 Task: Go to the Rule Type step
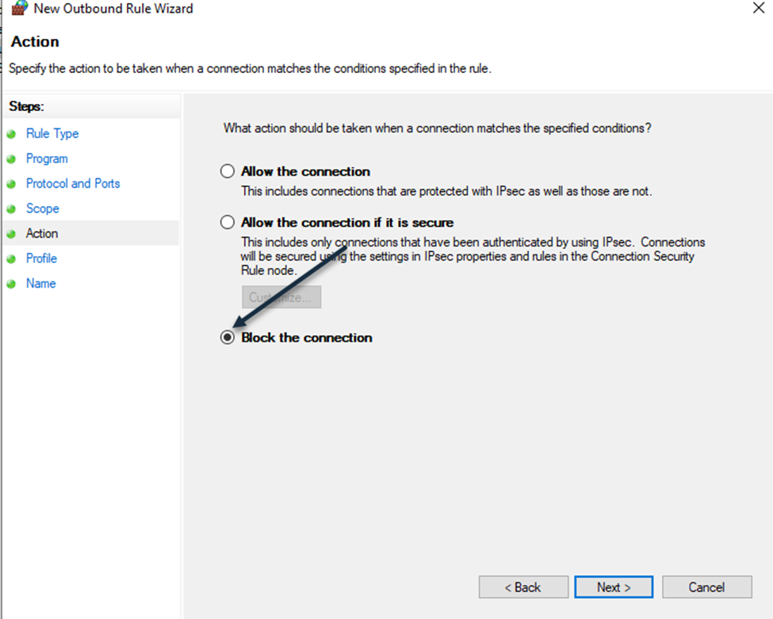(x=52, y=134)
